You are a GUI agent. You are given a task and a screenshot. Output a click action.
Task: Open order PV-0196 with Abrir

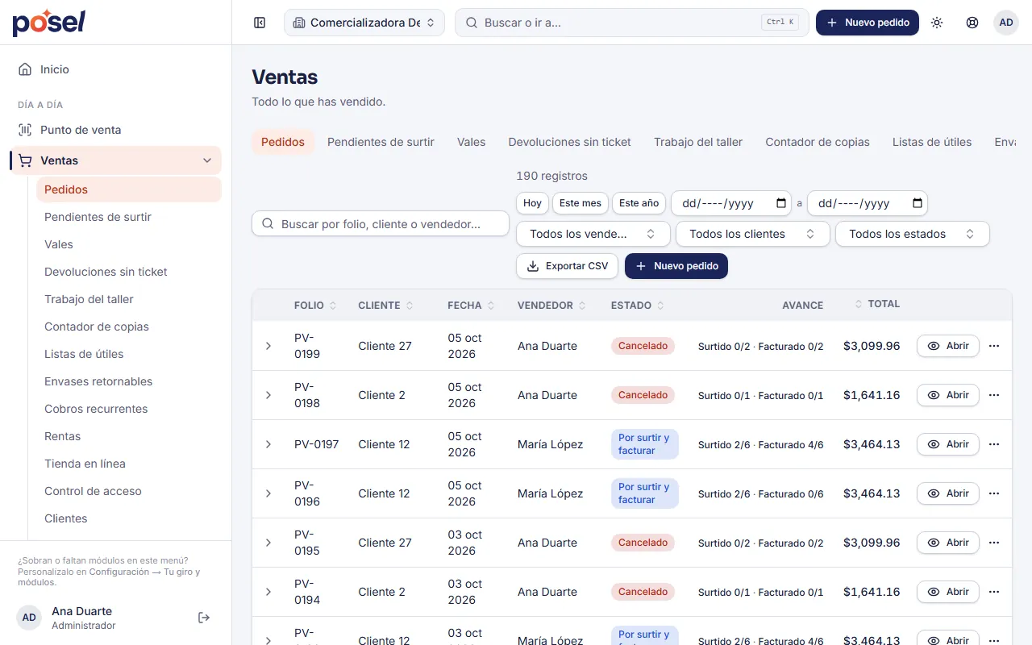(x=948, y=493)
